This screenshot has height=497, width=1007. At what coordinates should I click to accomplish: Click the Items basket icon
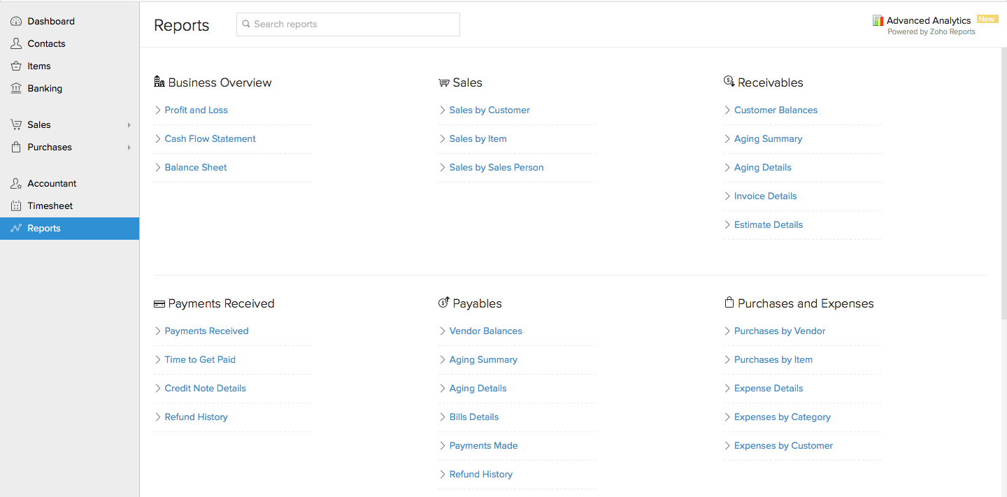(x=16, y=66)
